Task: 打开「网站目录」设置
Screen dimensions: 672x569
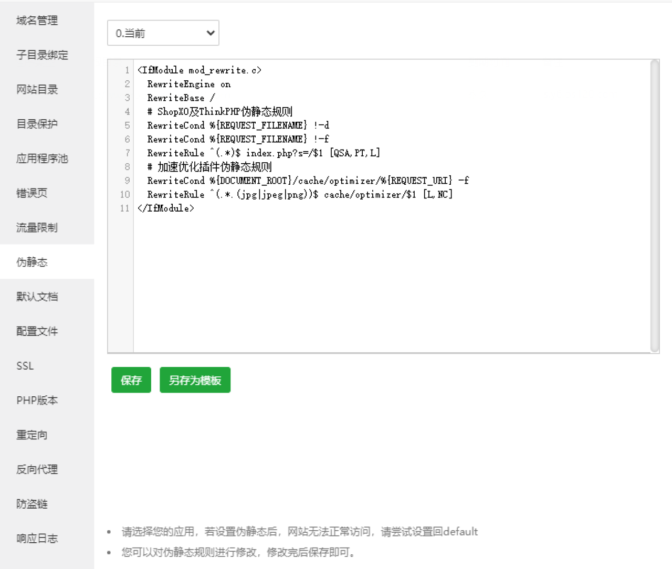Action: pyautogui.click(x=37, y=89)
